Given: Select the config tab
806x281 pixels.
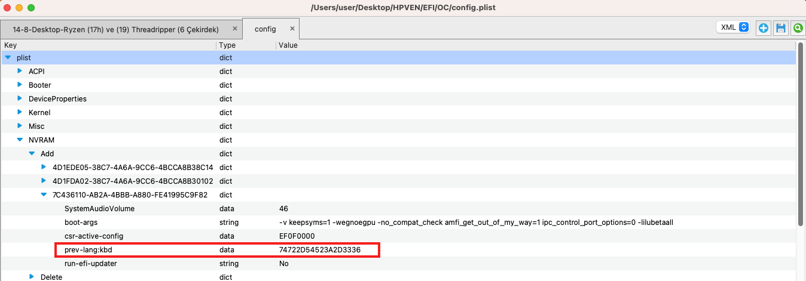Looking at the screenshot, I should (265, 29).
